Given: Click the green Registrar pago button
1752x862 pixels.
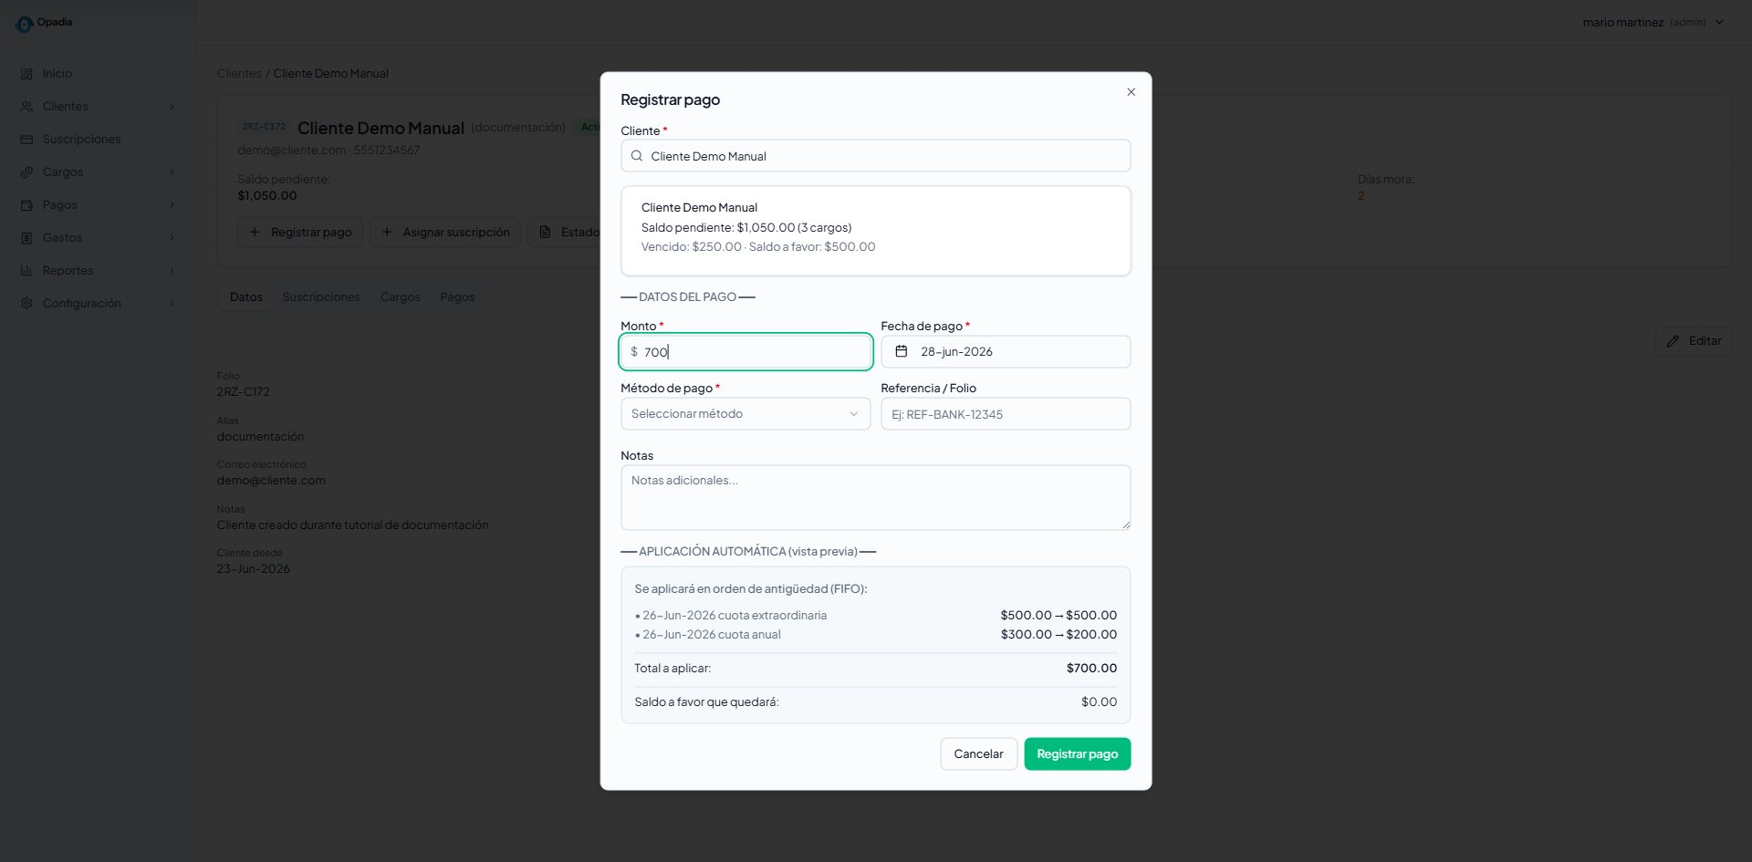Looking at the screenshot, I should pos(1078,754).
